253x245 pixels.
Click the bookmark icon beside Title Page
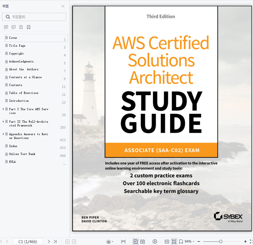point(7,46)
